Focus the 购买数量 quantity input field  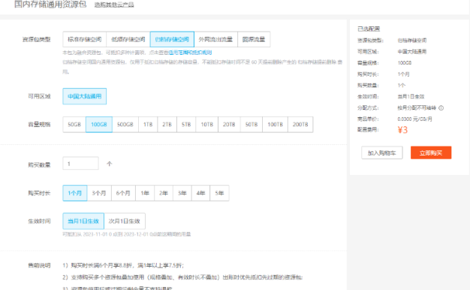pyautogui.click(x=80, y=164)
